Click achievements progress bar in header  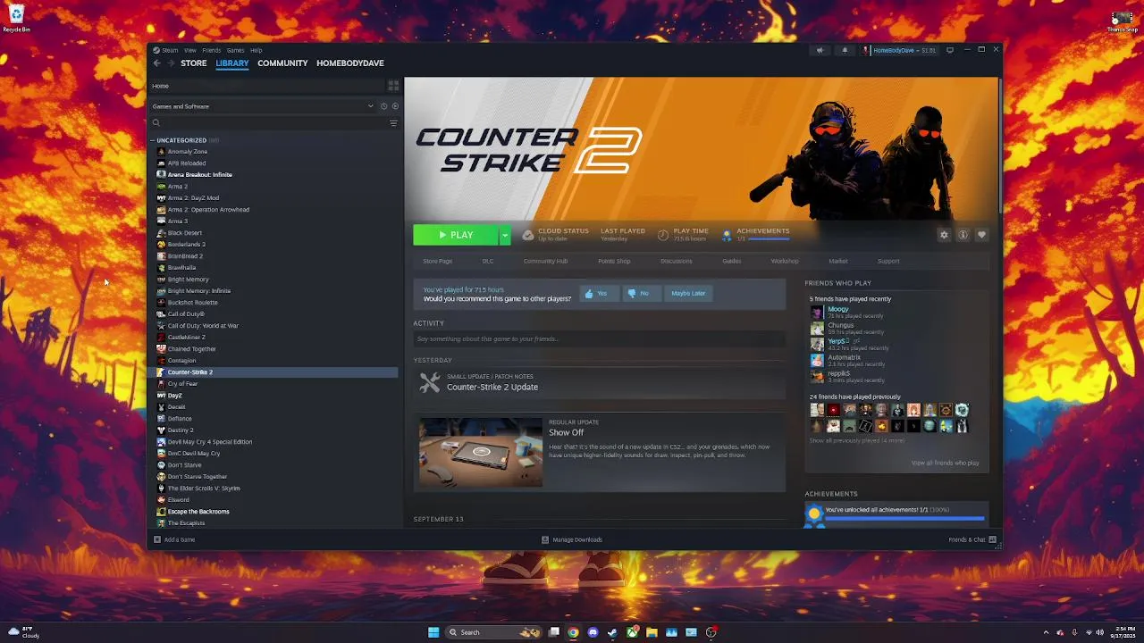(x=768, y=239)
